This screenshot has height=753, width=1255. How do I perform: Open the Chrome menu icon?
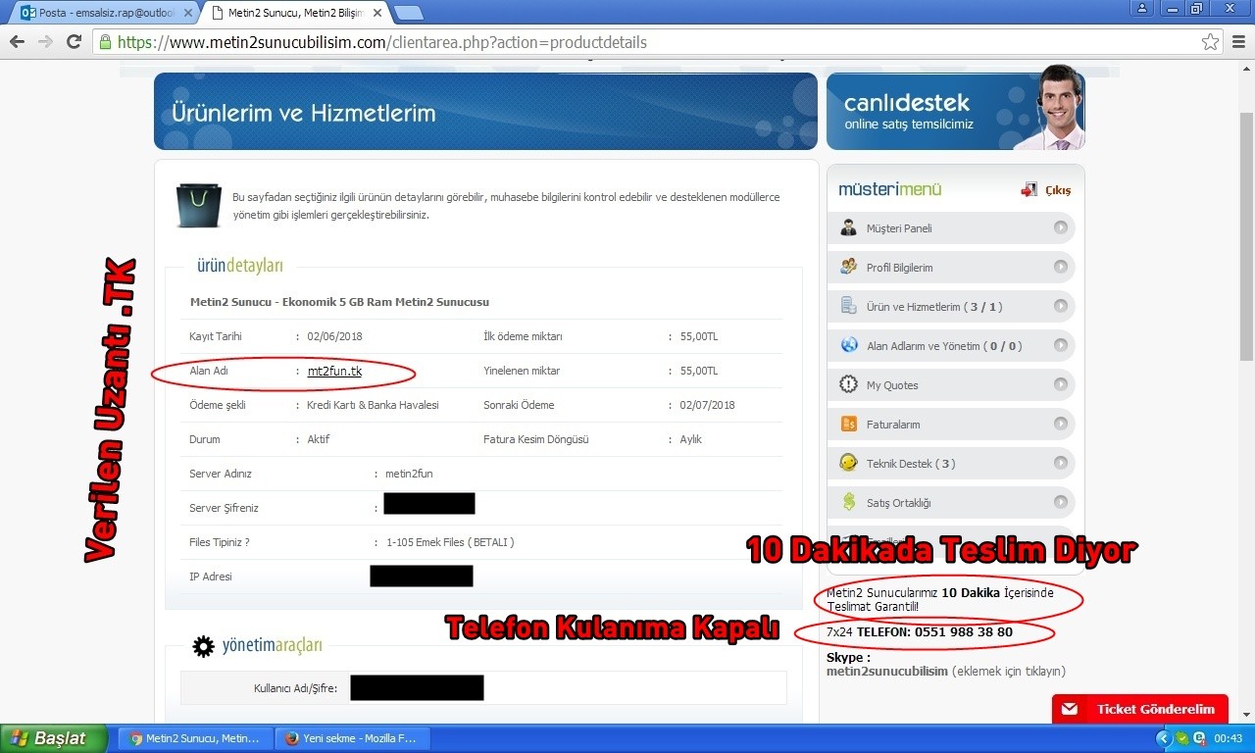coord(1237,42)
